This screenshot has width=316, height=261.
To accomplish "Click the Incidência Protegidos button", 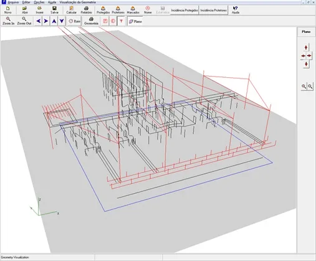I will [184, 10].
